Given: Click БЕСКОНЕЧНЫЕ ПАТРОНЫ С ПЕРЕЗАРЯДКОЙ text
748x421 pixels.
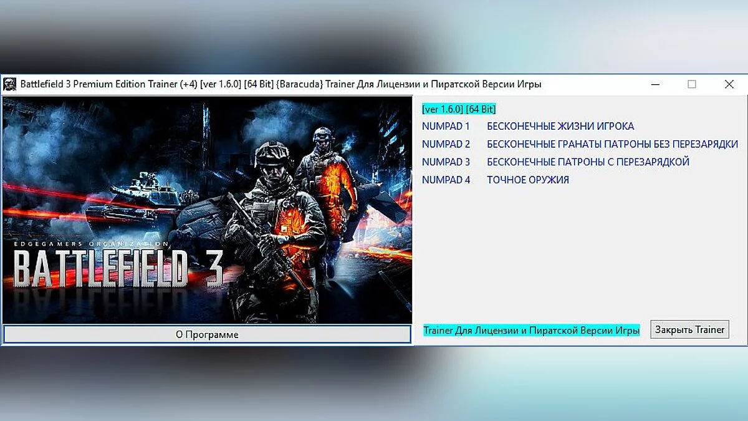Looking at the screenshot, I should (x=588, y=162).
